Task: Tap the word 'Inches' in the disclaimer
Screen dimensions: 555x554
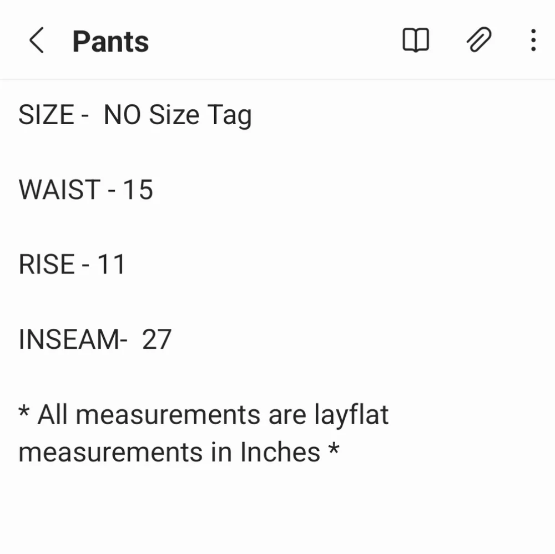Action: [280, 451]
